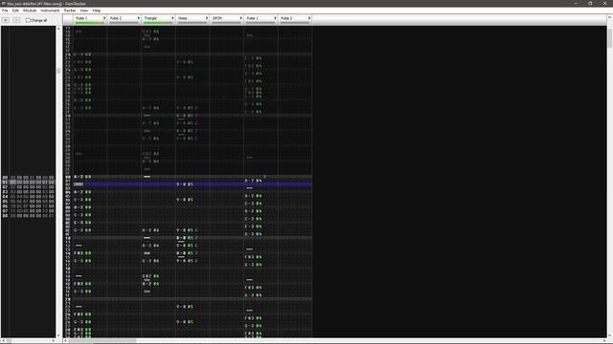
Task: Open the Instrument menu
Action: click(50, 11)
